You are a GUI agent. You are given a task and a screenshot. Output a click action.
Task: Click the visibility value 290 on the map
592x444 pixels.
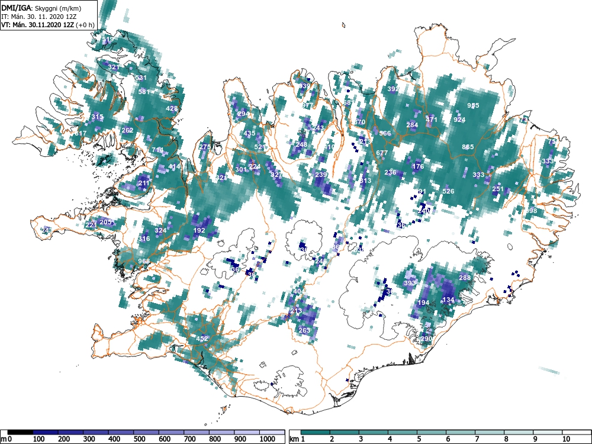pos(426,339)
